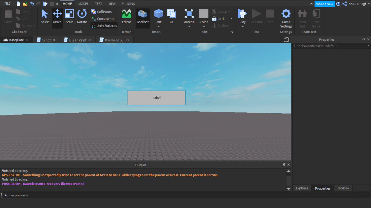The width and height of the screenshot is (371, 208).
Task: Open the Filter Properties dropdown
Action: (368, 46)
